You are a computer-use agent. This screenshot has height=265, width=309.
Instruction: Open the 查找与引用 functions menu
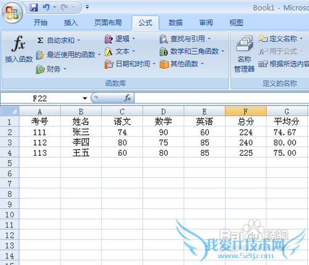click(185, 39)
